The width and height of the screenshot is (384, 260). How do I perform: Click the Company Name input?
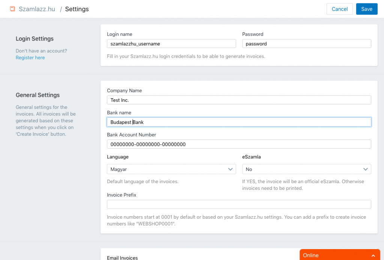click(239, 100)
